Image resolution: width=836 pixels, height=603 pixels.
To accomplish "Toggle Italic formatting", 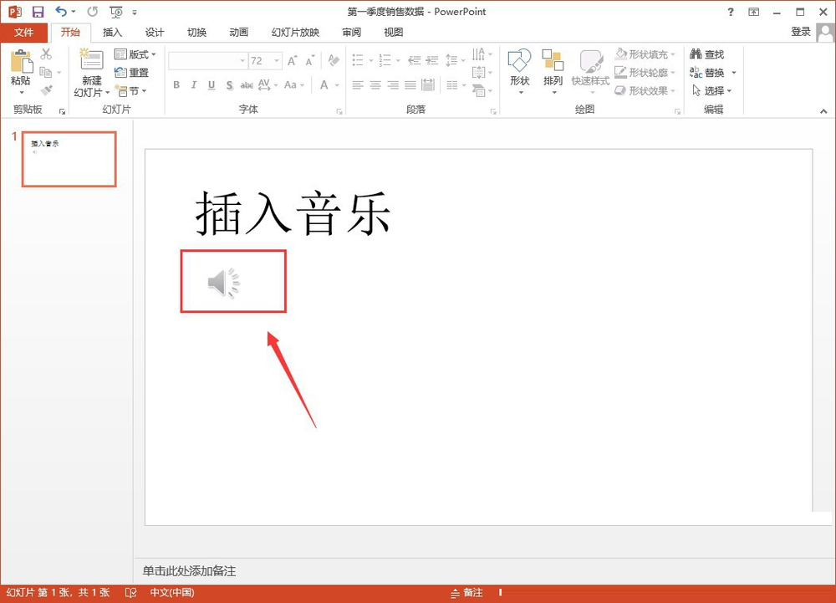I will [194, 84].
